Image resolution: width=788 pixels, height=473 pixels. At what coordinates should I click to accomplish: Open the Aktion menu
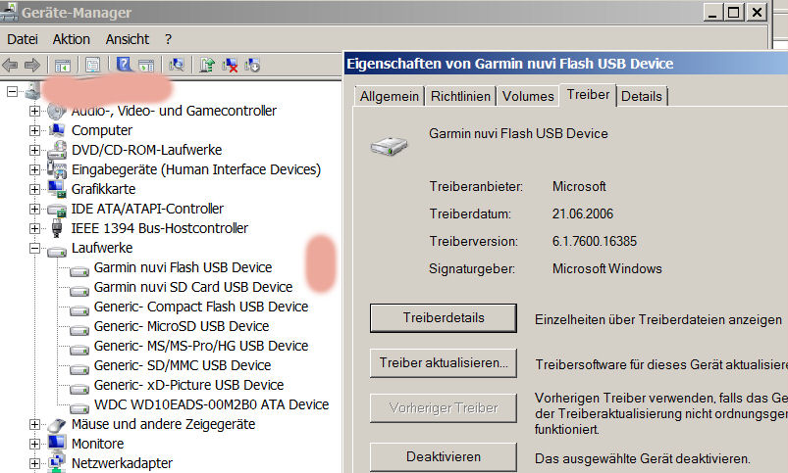[72, 39]
